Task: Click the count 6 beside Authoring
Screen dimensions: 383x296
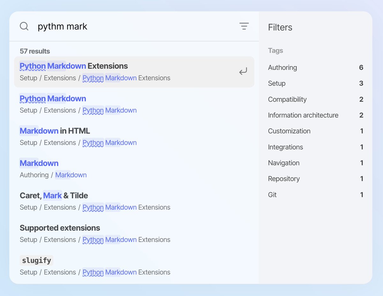Action: click(361, 67)
